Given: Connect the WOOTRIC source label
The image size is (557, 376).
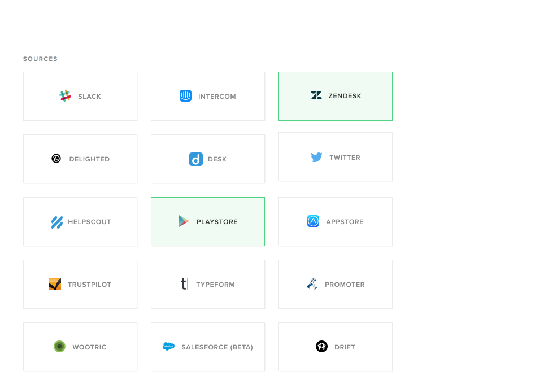Looking at the screenshot, I should tap(89, 347).
